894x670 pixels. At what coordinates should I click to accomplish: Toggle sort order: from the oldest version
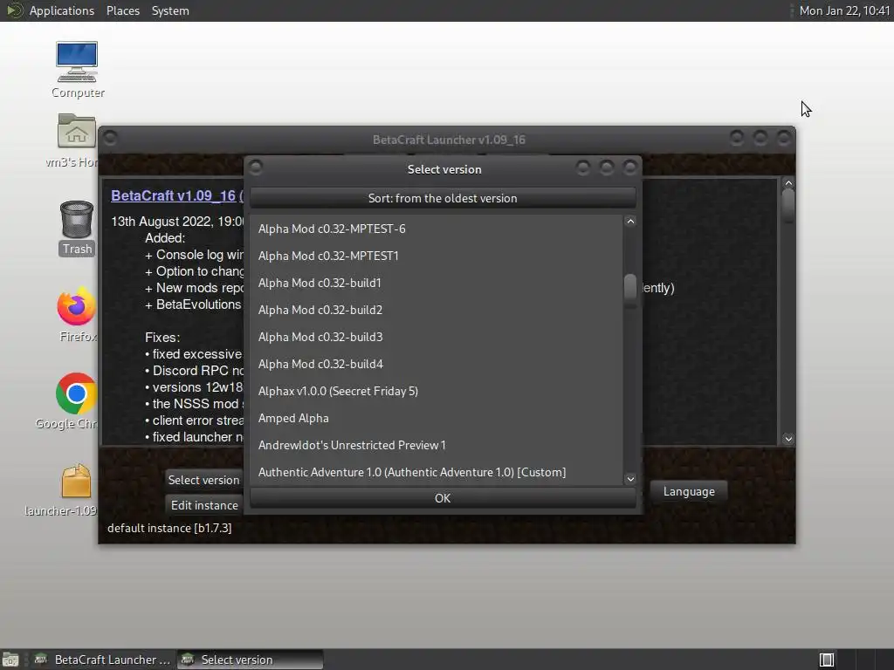point(443,198)
